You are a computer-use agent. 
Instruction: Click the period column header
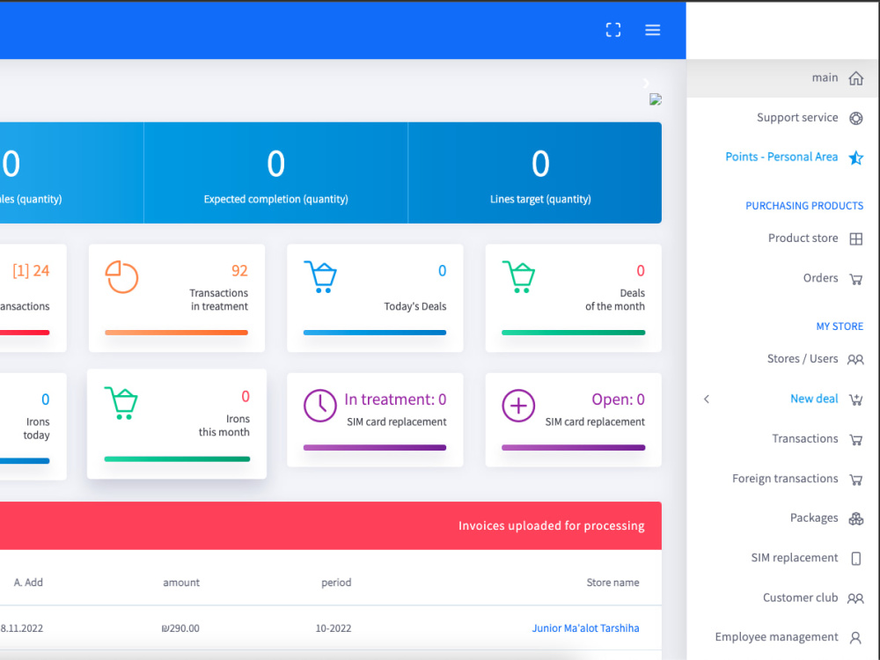336,583
